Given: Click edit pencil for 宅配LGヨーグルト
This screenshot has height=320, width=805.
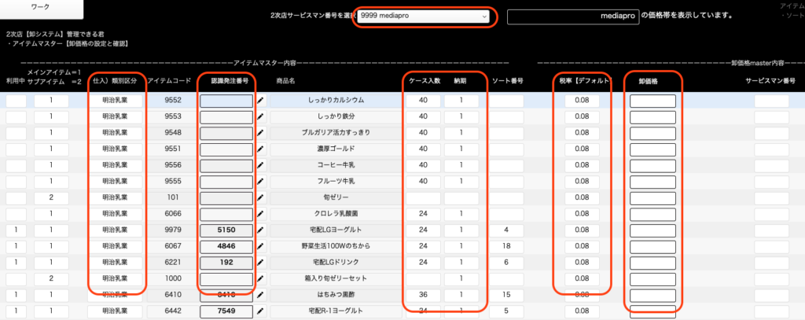Looking at the screenshot, I should [260, 230].
